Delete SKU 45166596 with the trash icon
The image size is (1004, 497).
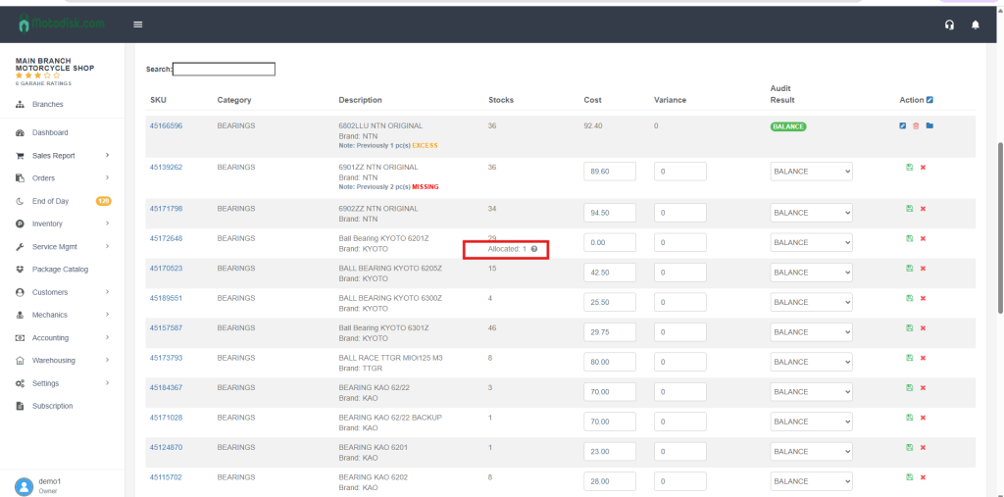(x=916, y=125)
